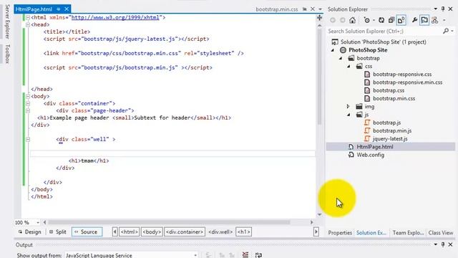458x258 pixels.
Task: Expand the img folder
Action: click(x=349, y=107)
